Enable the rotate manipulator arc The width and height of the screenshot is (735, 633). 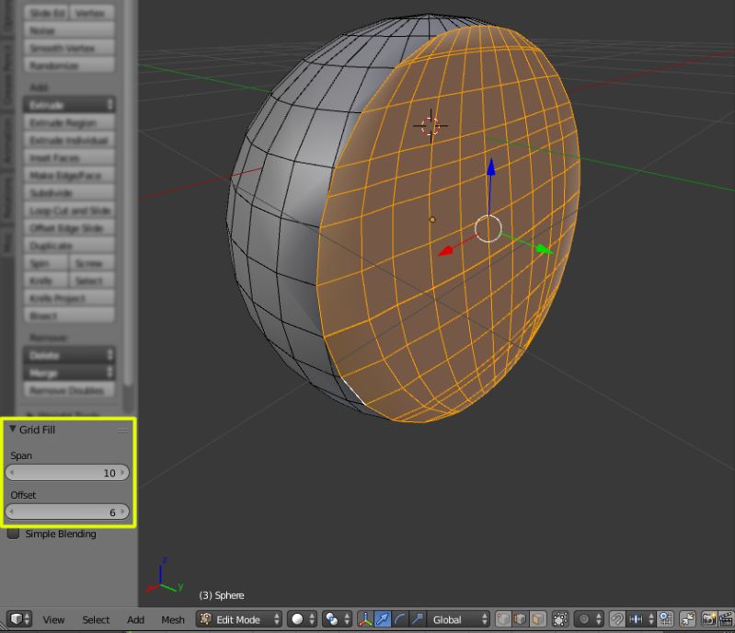point(399,619)
